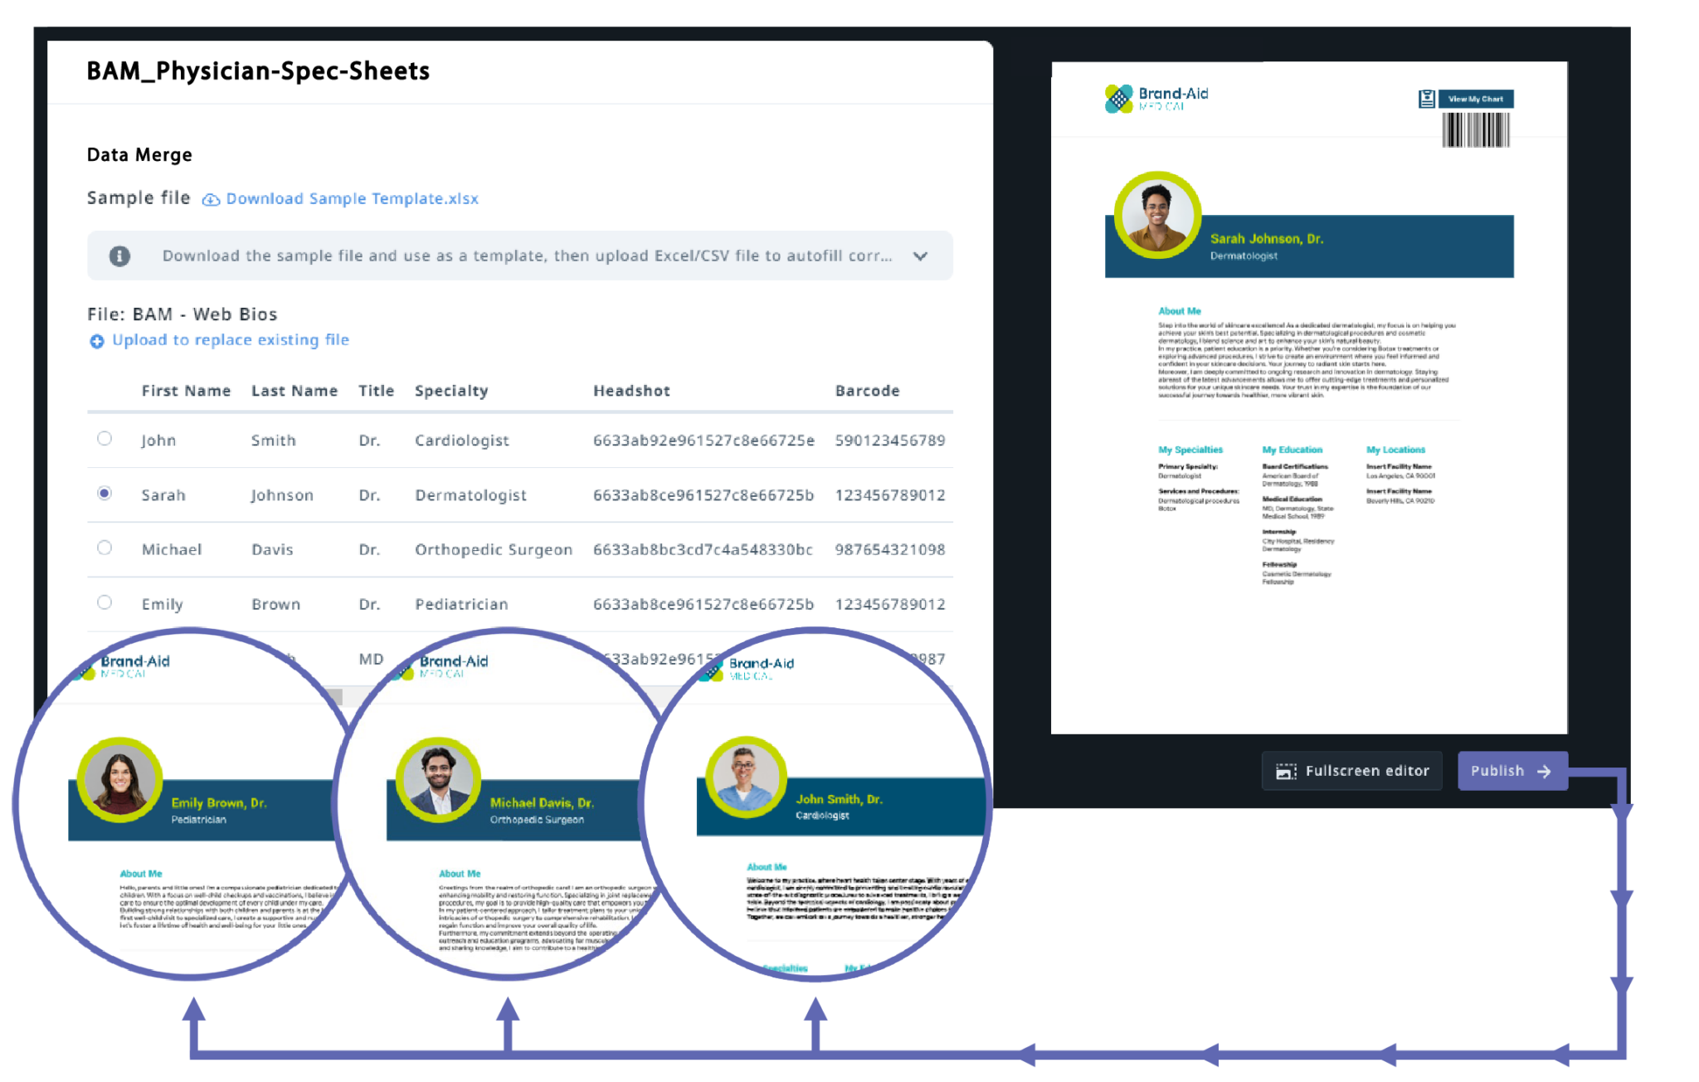
Task: Expand the sample file instructions chevron
Action: 920,256
